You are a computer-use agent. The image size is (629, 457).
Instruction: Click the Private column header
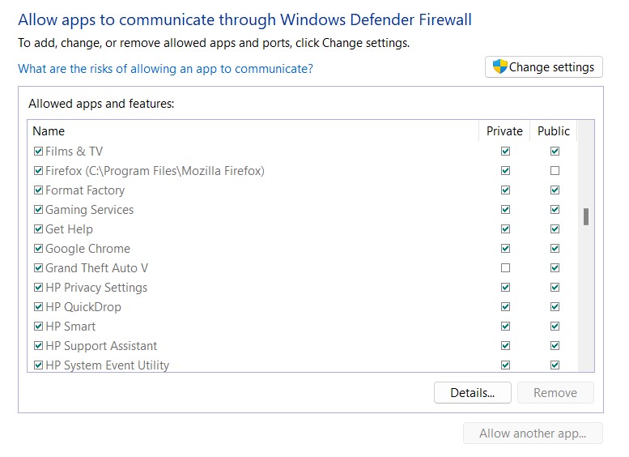[x=504, y=131]
